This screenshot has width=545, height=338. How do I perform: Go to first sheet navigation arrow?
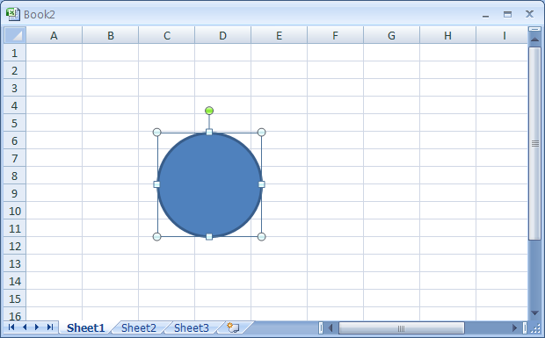[x=11, y=327]
